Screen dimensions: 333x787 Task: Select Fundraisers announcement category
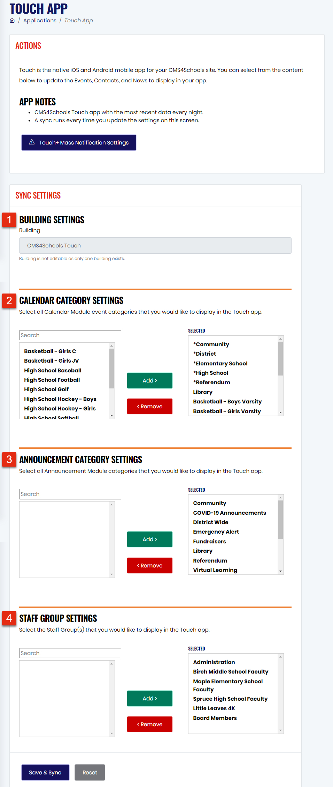pos(209,541)
